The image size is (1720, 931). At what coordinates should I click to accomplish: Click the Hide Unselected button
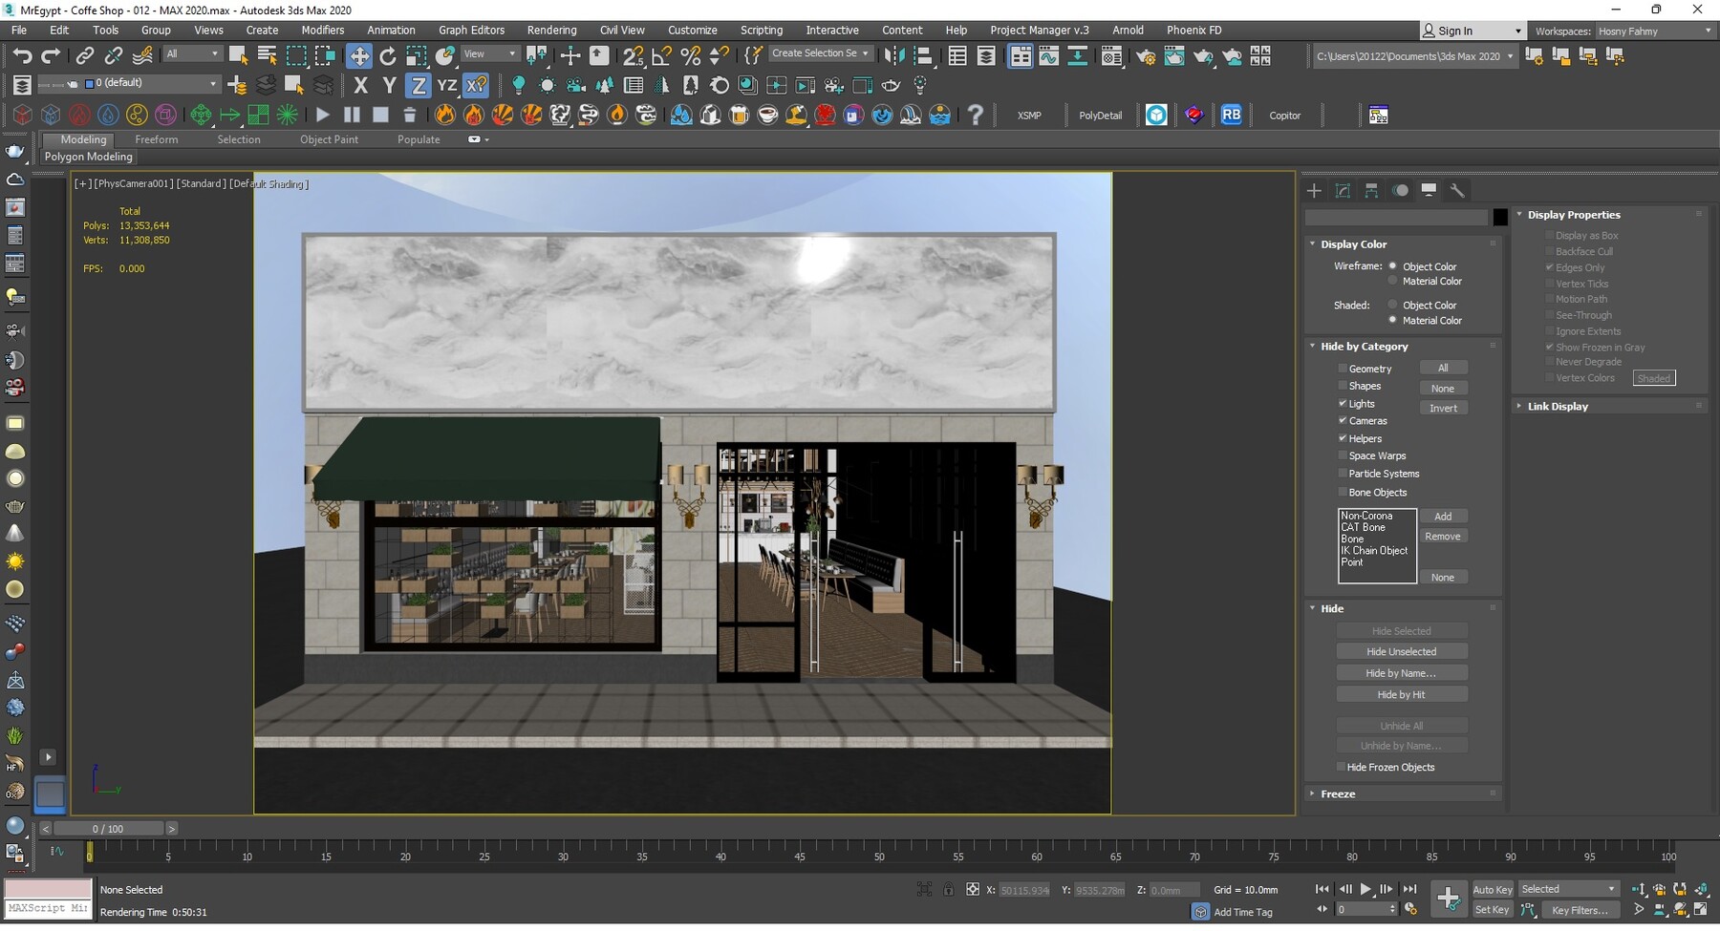(x=1401, y=650)
